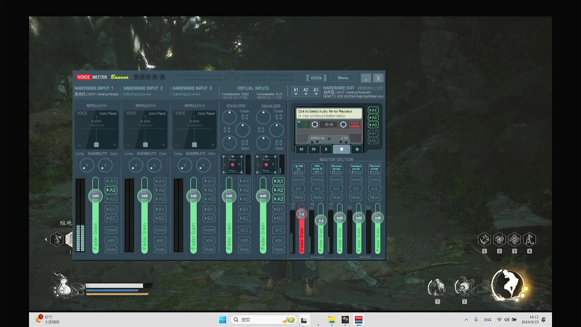Click Voicemeeter AUX front/rear surround panner
581x327 pixels.
266,164
